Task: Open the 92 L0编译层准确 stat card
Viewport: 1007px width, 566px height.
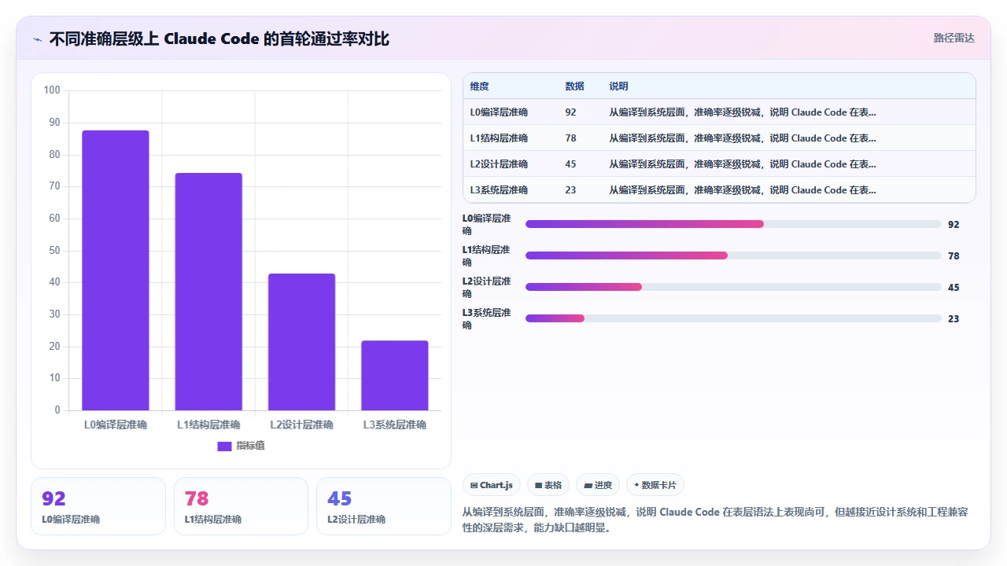Action: coord(98,506)
